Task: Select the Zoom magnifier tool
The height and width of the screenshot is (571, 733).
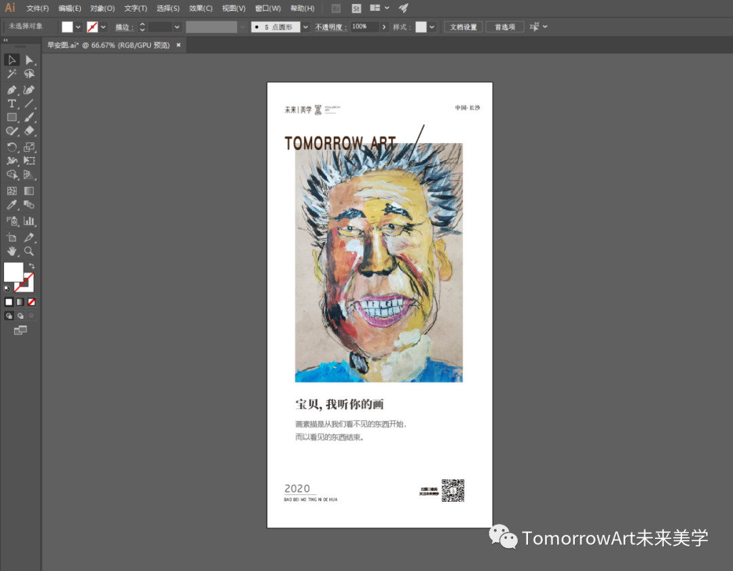Action: (x=29, y=252)
